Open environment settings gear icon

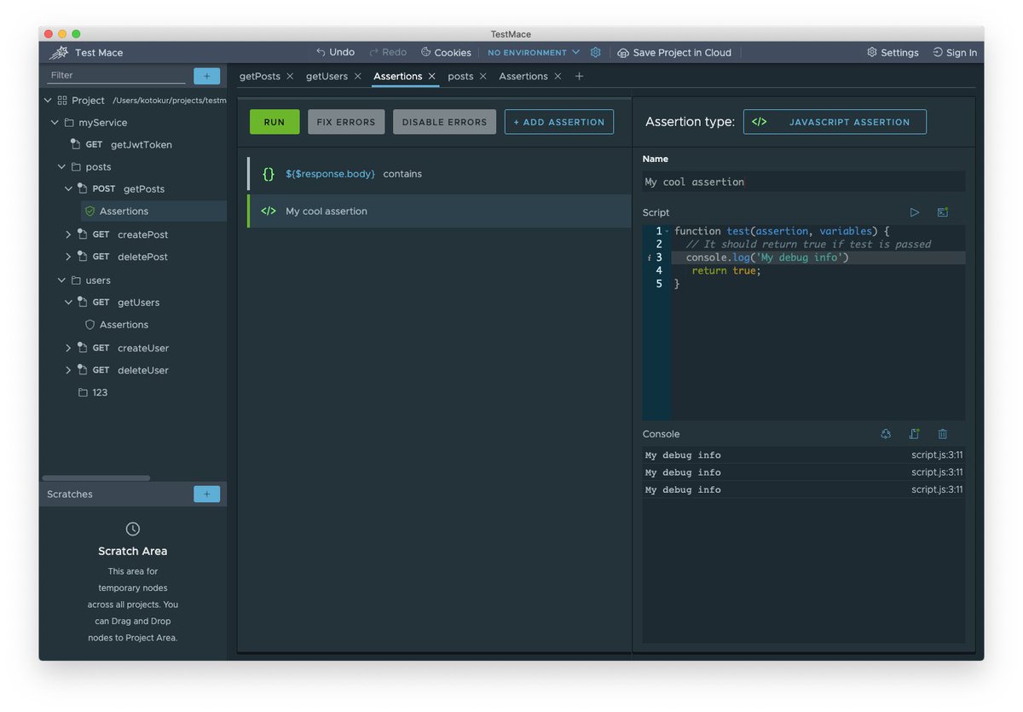pos(596,52)
